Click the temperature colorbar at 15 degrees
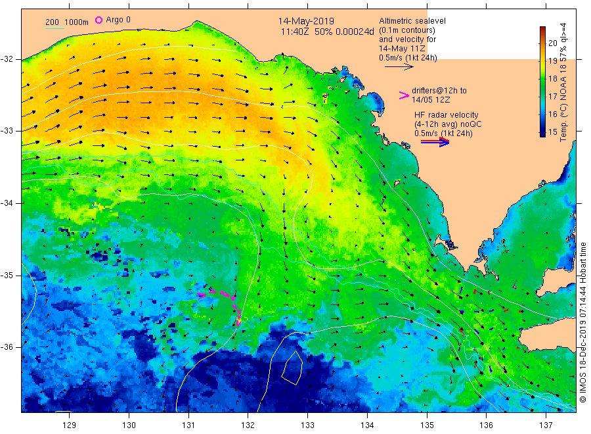The width and height of the screenshot is (591, 434). 542,132
